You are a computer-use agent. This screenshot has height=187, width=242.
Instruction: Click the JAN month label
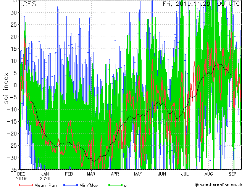click(45, 174)
